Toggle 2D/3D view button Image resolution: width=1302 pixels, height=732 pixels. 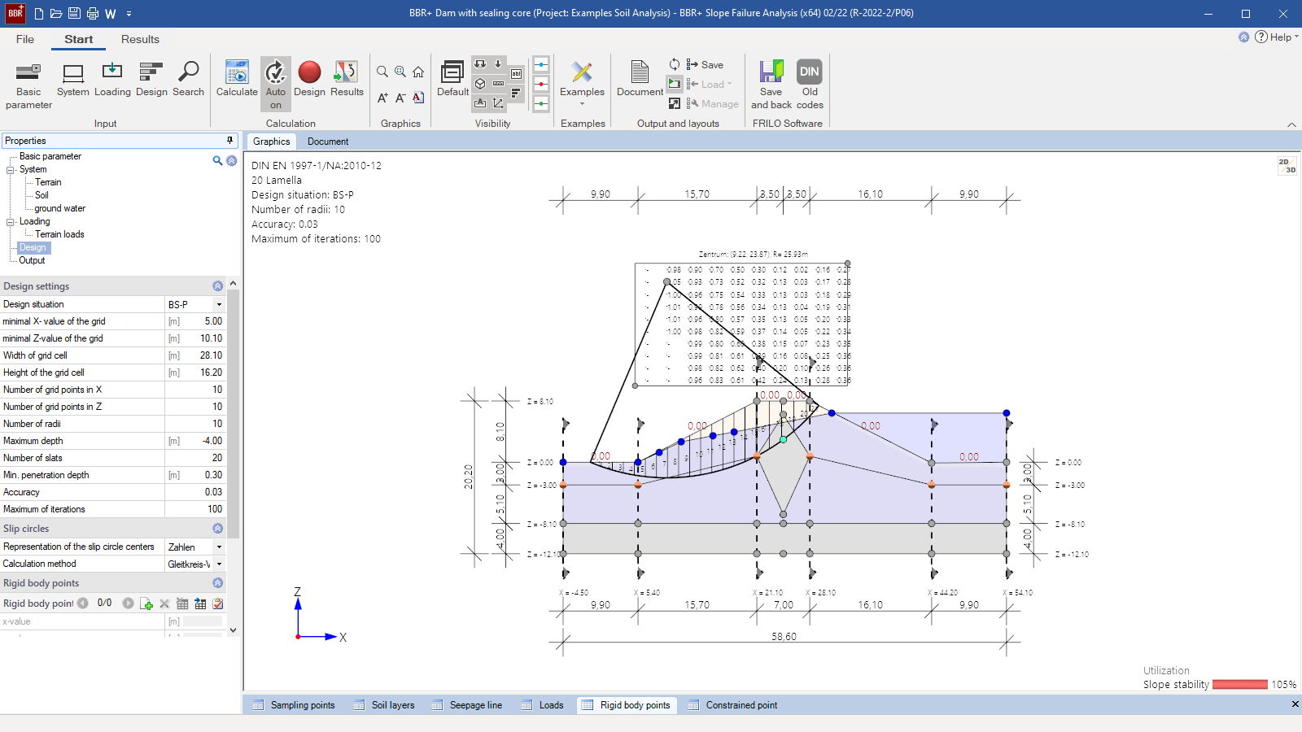[x=1287, y=166]
